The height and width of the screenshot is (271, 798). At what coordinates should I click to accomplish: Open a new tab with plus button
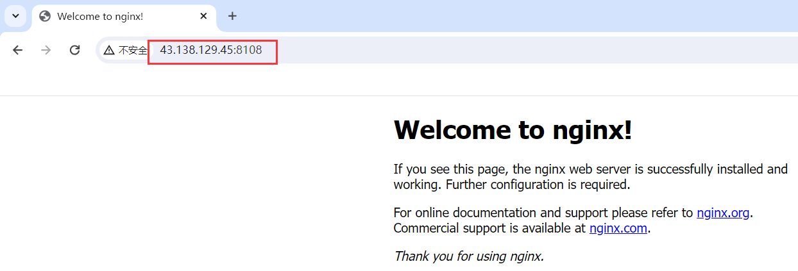point(232,16)
